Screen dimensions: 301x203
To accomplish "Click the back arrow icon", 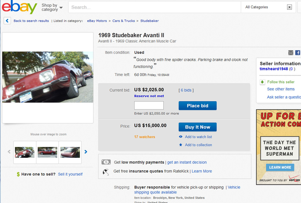I will (7, 21).
